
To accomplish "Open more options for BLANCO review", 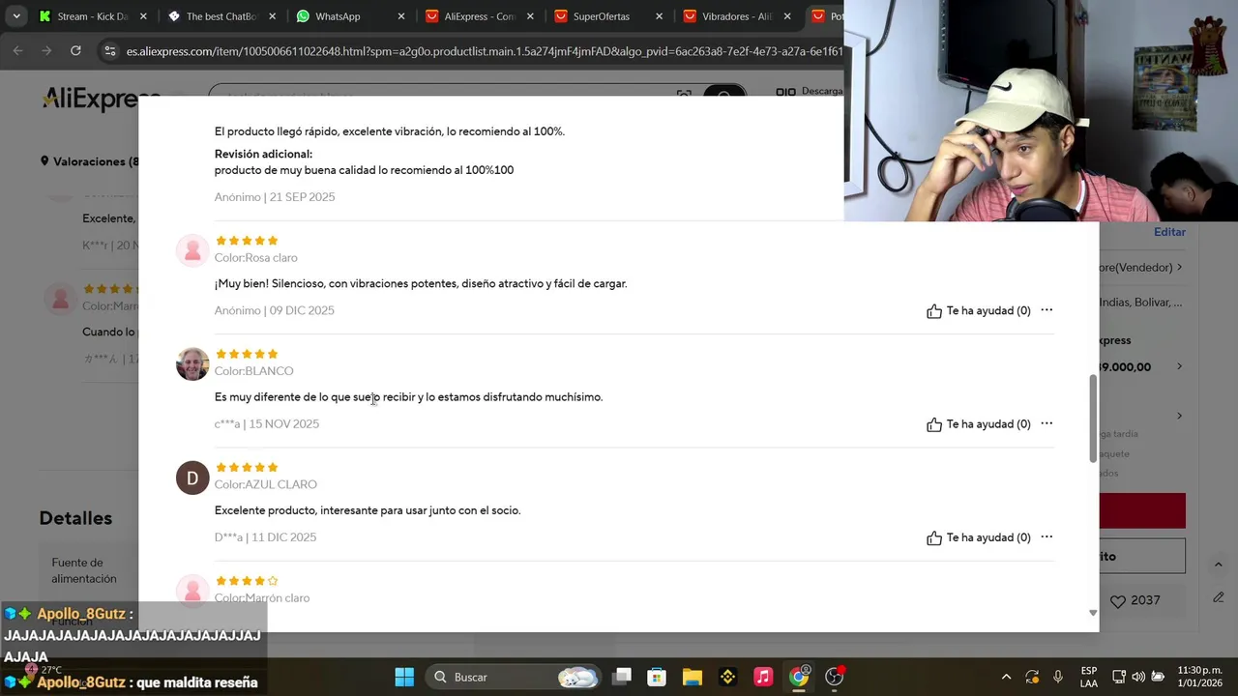I will 1046,423.
